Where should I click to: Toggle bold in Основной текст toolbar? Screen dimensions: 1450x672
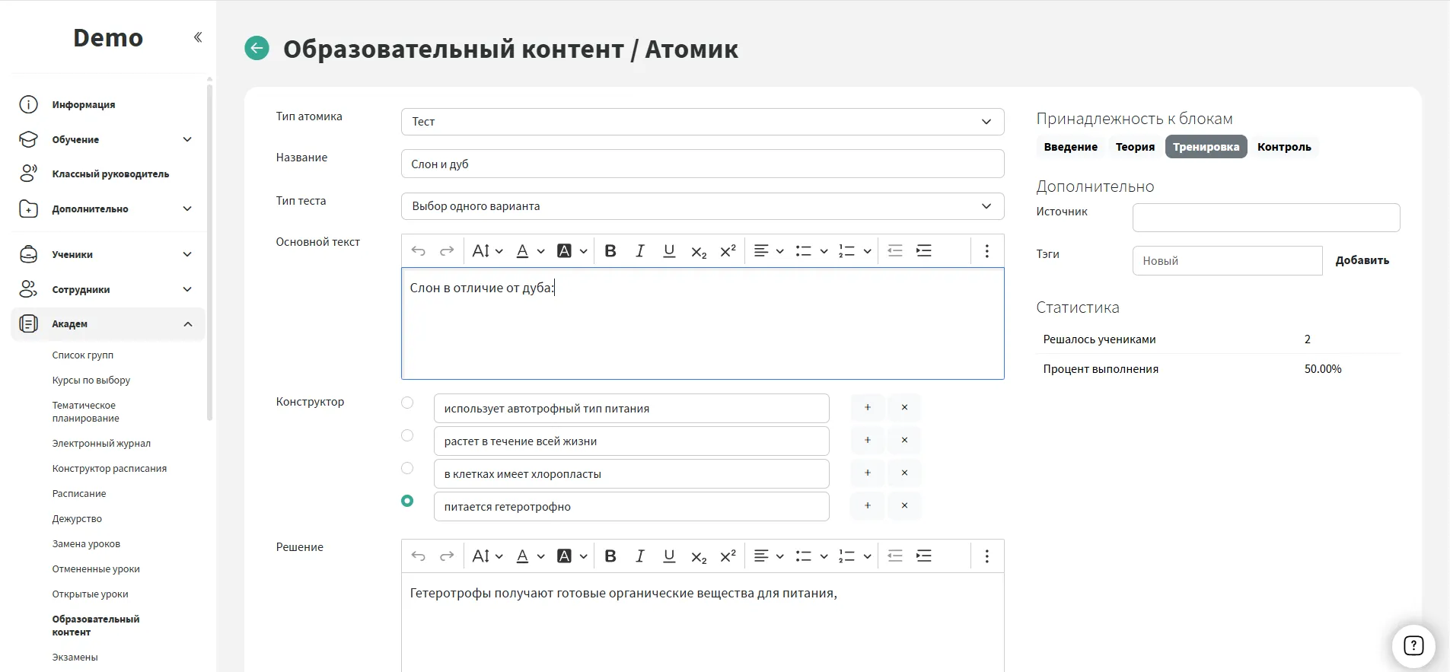[610, 251]
